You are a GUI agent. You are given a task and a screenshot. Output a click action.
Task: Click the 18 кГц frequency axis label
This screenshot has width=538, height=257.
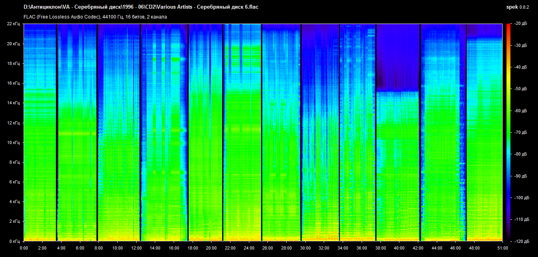14,63
